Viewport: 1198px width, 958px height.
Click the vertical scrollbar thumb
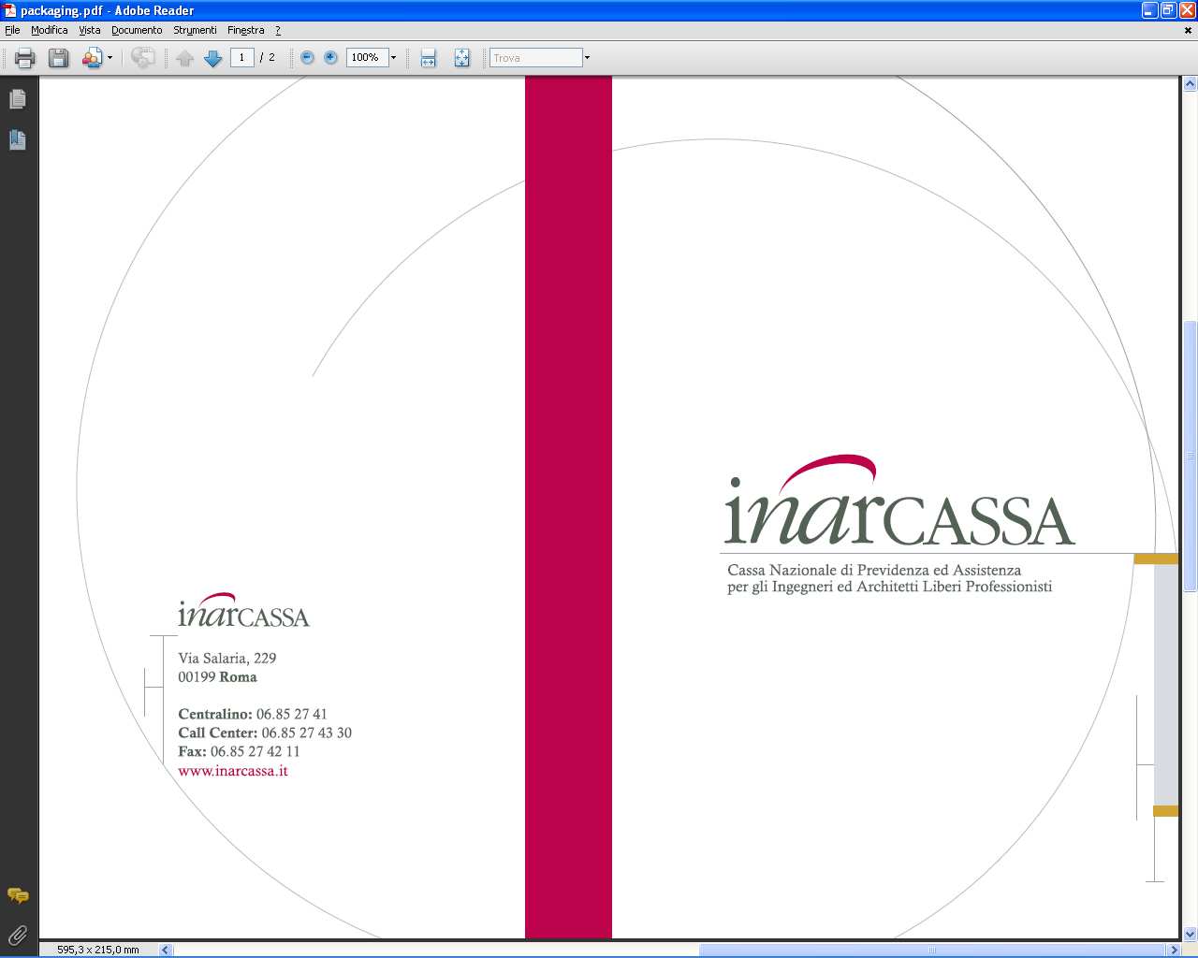[x=1190, y=457]
